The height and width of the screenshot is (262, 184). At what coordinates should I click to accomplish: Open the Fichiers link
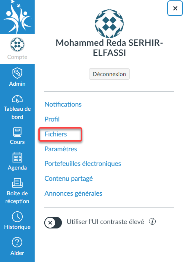click(55, 134)
